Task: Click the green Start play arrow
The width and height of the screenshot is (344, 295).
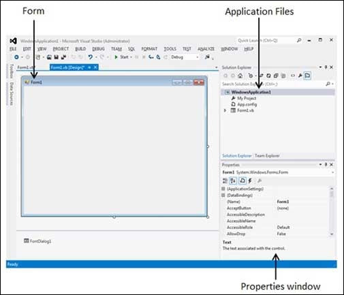Action: click(116, 57)
